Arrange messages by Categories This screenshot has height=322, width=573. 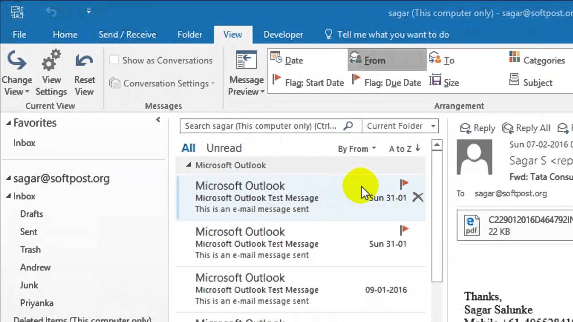coord(537,60)
